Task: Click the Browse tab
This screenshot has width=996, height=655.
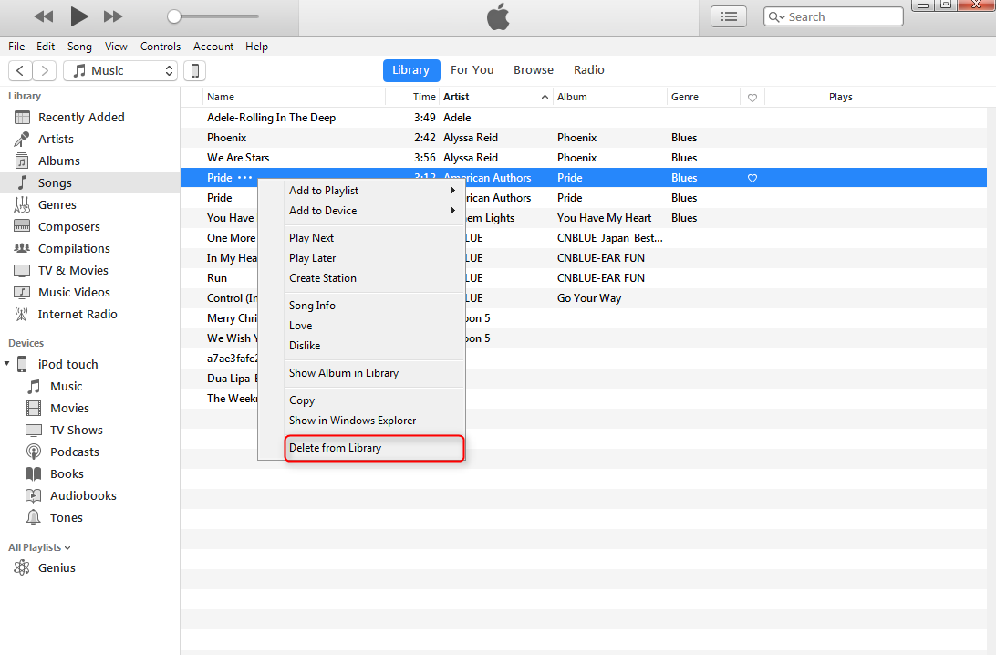Action: click(533, 70)
